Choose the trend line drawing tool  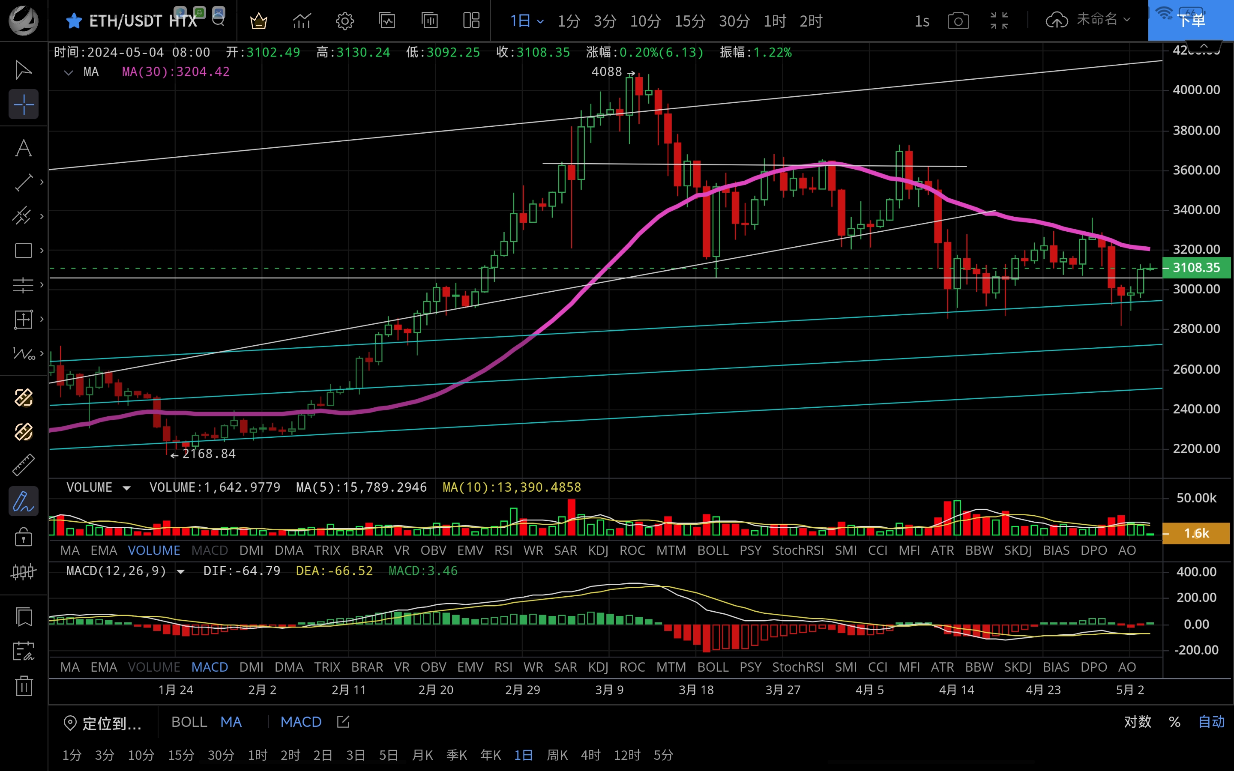tap(24, 182)
